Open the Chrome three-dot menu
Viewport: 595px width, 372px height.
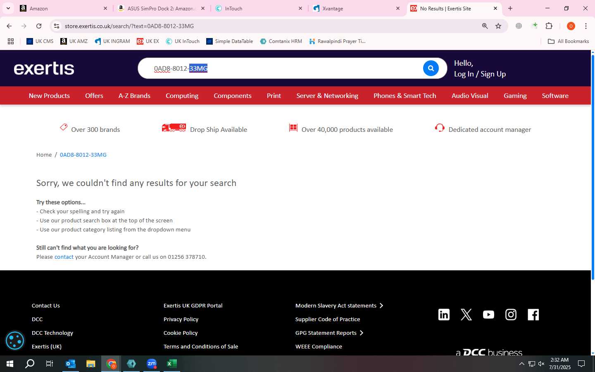click(x=585, y=26)
